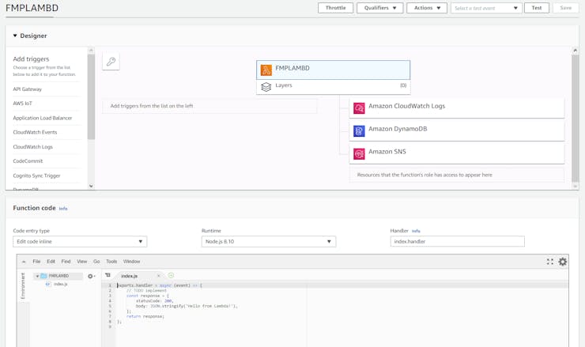Click the Amazon SNS icon

[x=359, y=153]
